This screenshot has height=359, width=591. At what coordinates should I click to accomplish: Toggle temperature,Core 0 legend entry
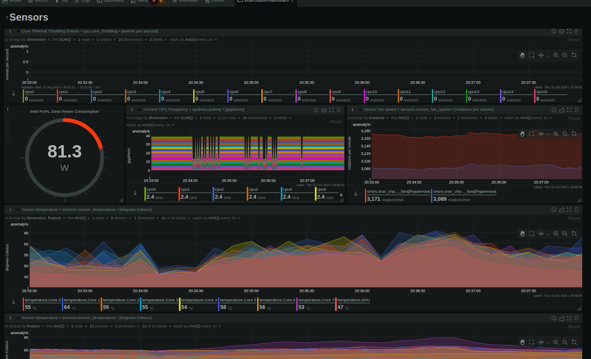[42, 304]
